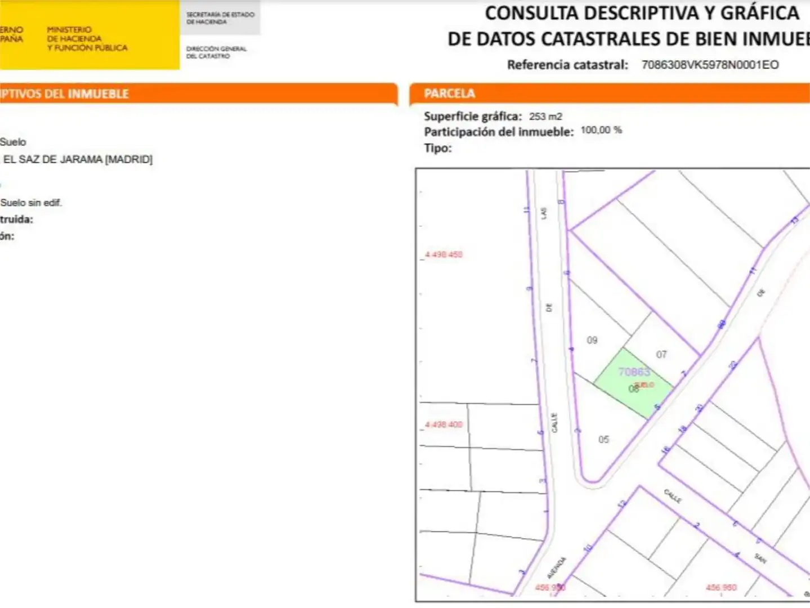Select cadastral reference 7086308VK5978N0001EO
The image size is (810, 608).
point(710,65)
